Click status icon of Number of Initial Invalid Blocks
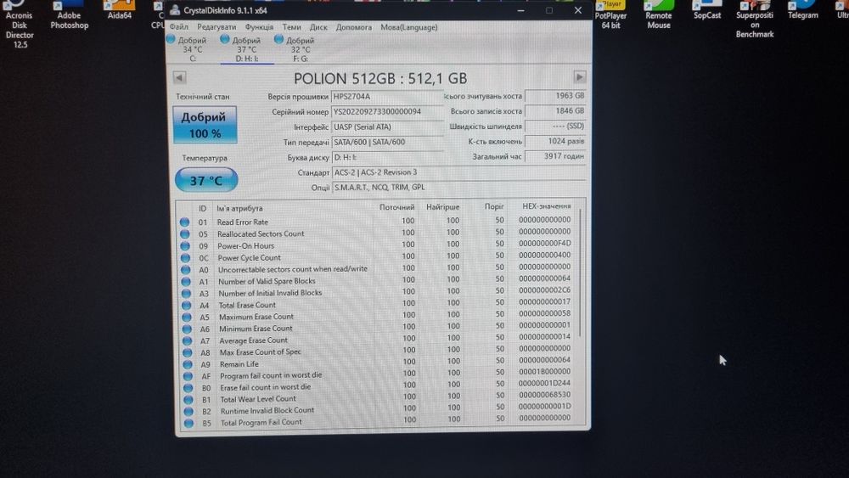The image size is (849, 478). (x=186, y=294)
